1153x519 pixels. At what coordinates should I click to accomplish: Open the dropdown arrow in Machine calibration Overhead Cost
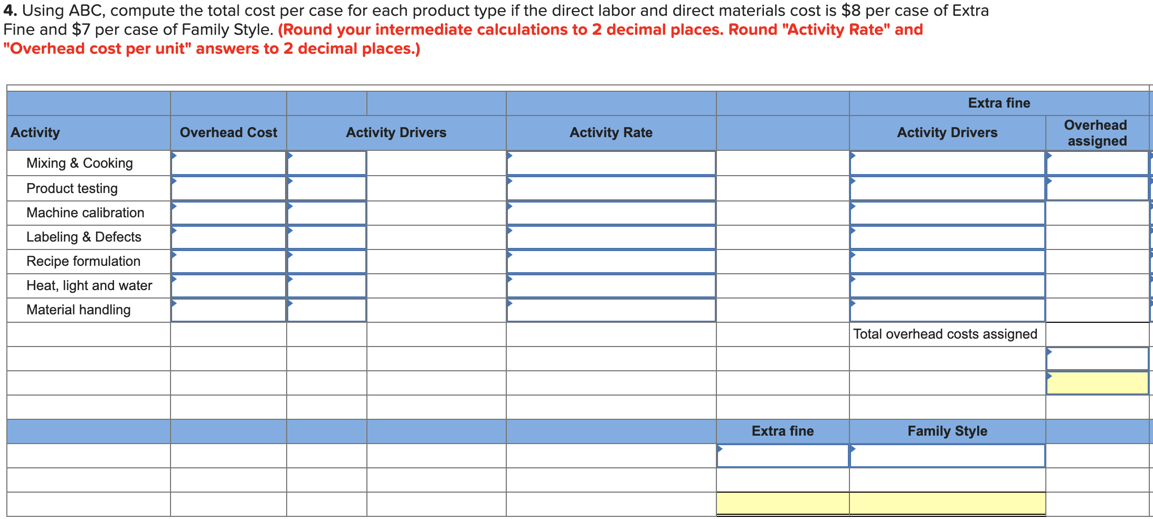click(x=173, y=205)
